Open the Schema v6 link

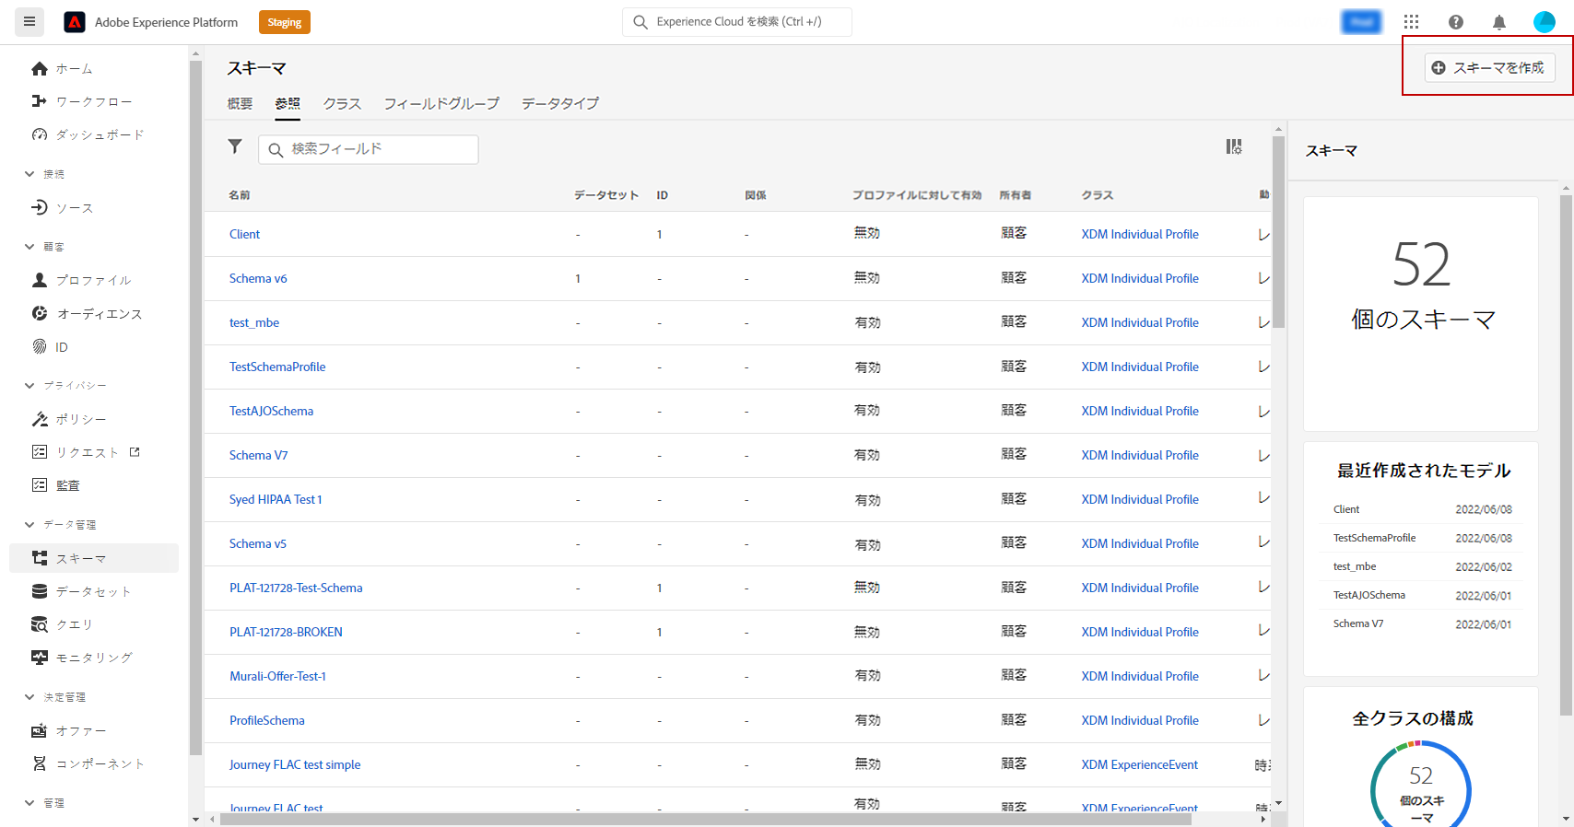point(258,278)
